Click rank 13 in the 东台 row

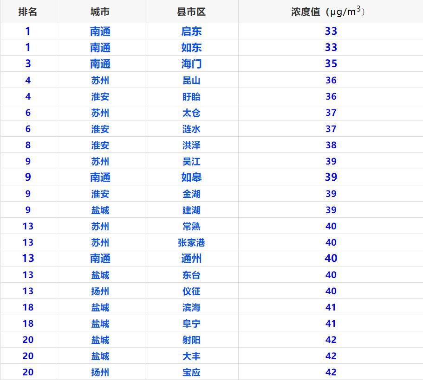point(28,275)
